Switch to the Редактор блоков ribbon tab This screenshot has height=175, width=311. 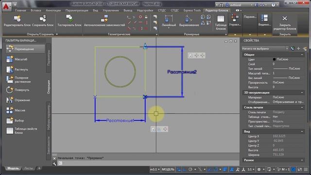pos(217,10)
